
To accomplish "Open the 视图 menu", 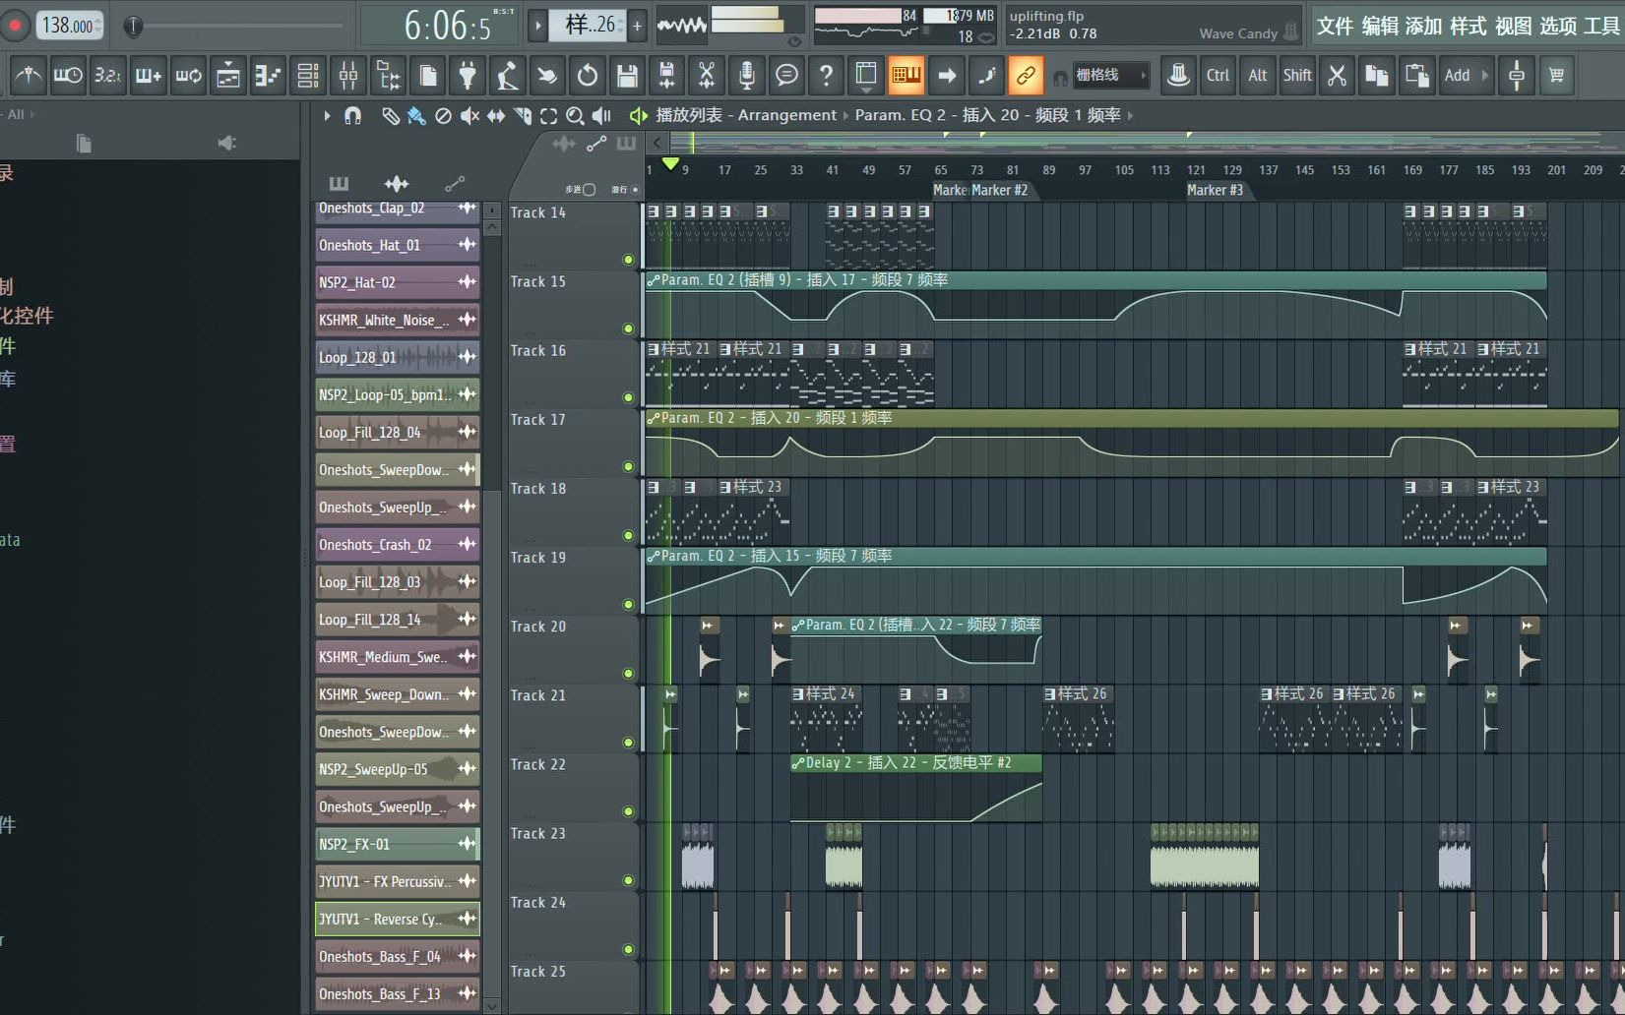I will [x=1513, y=27].
